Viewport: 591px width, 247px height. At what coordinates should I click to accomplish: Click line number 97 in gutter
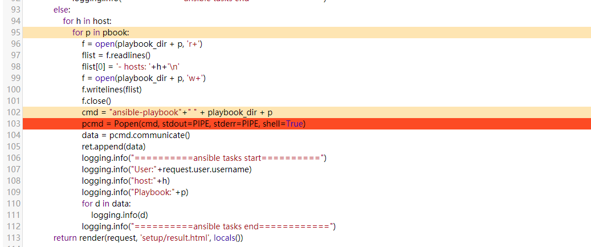16,55
